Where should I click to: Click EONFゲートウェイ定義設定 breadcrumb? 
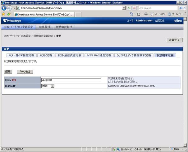17,36
